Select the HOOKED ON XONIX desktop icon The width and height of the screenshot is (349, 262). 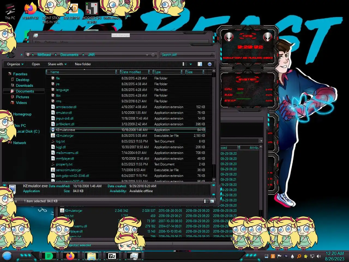coord(92,13)
